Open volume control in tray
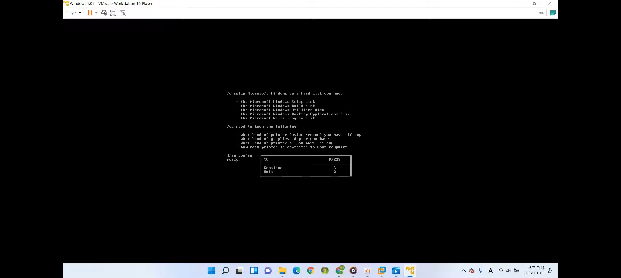 (508, 271)
